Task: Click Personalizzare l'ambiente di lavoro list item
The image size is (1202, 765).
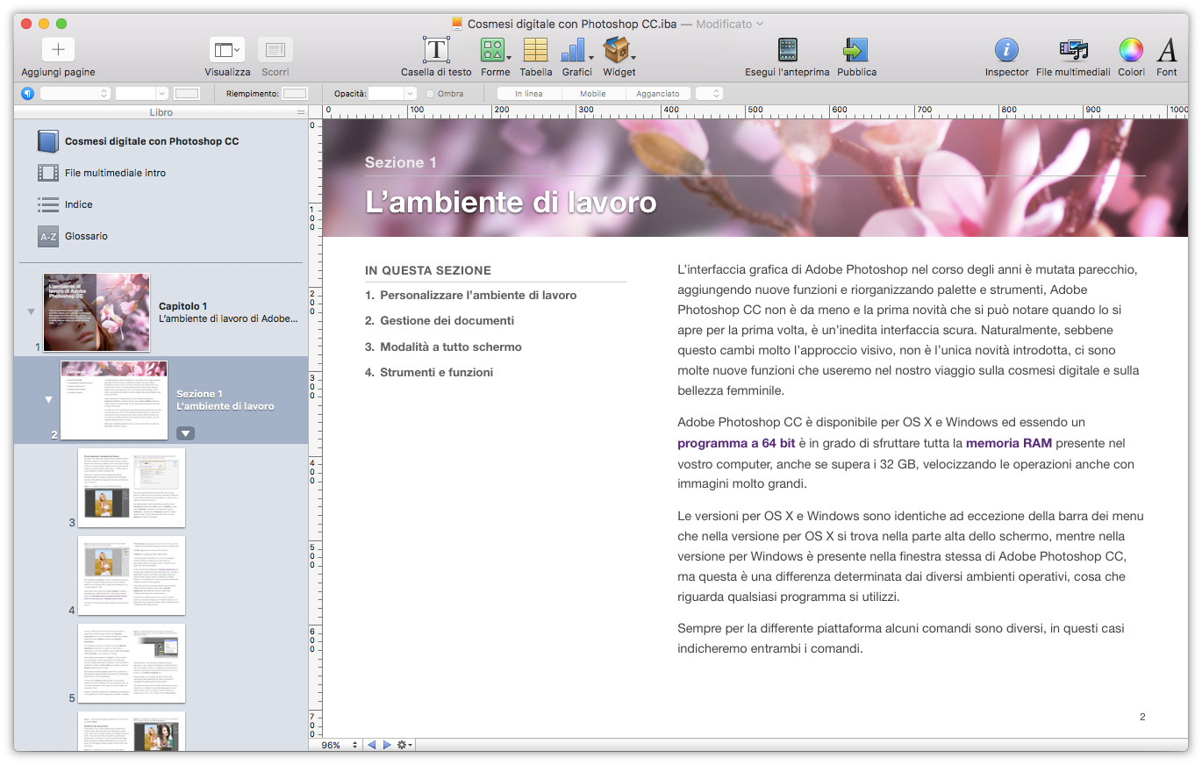Action: click(478, 296)
